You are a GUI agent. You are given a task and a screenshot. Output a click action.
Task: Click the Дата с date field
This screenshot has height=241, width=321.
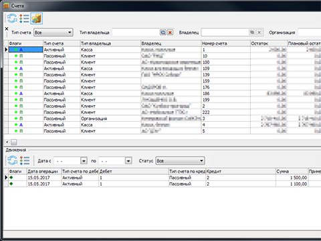67,161
